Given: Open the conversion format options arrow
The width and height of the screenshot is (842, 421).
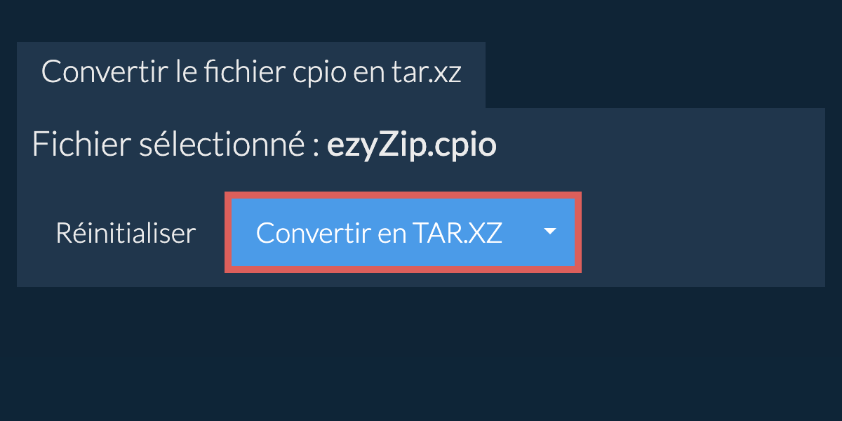Looking at the screenshot, I should [x=550, y=232].
